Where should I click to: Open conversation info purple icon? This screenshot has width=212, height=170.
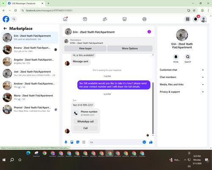149,32
